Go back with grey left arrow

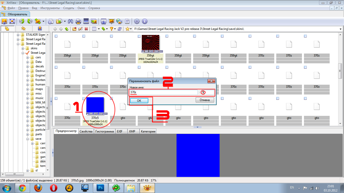(55, 29)
